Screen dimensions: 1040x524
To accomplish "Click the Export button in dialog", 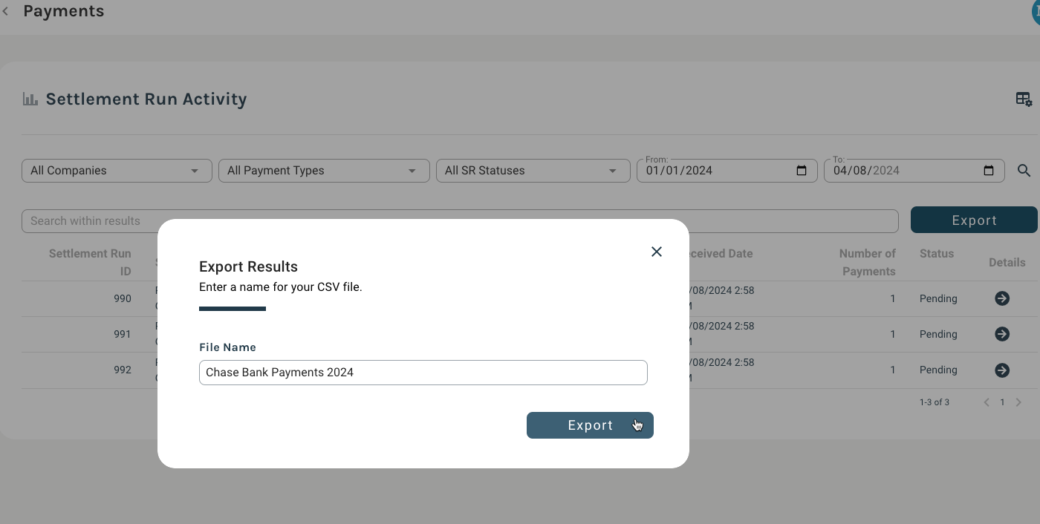I will click(590, 425).
